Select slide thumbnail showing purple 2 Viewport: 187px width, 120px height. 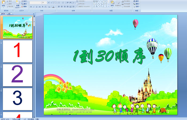(18, 75)
